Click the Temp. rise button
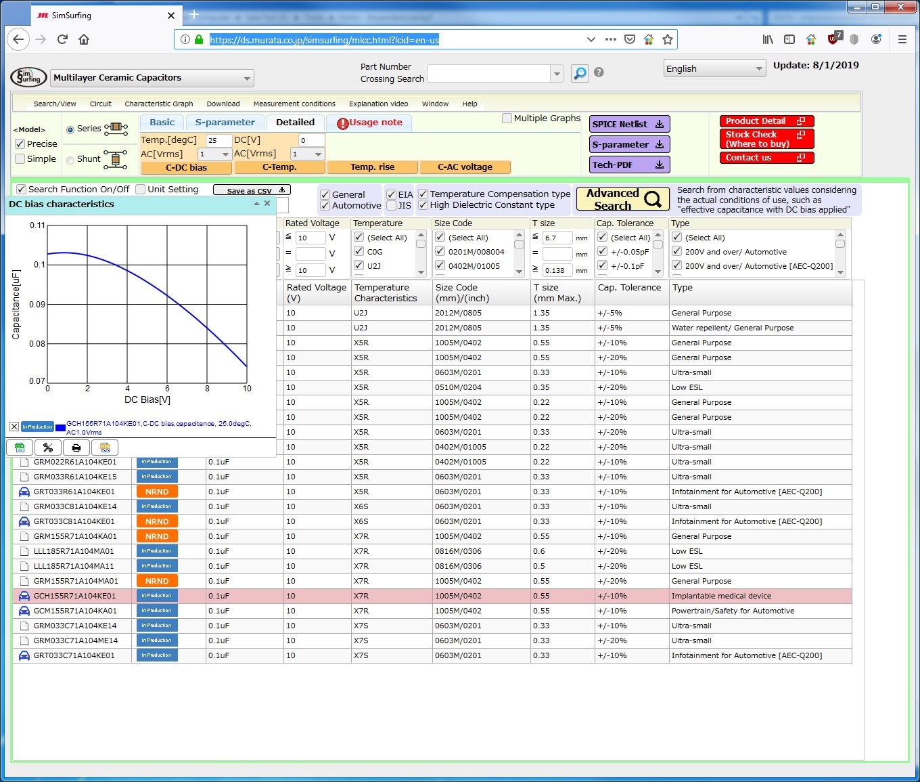This screenshot has height=782, width=920. tap(372, 167)
